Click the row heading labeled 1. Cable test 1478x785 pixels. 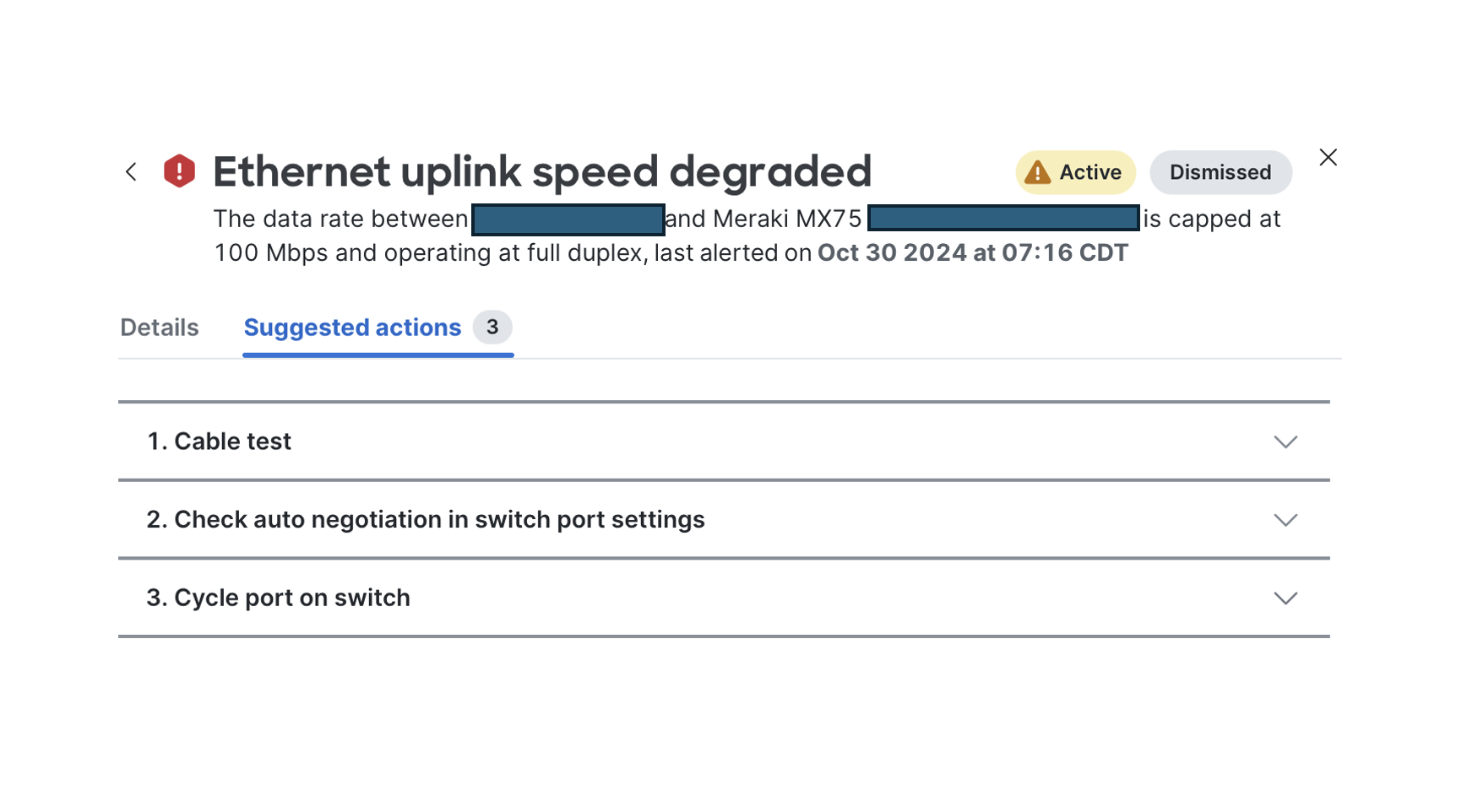click(x=219, y=441)
